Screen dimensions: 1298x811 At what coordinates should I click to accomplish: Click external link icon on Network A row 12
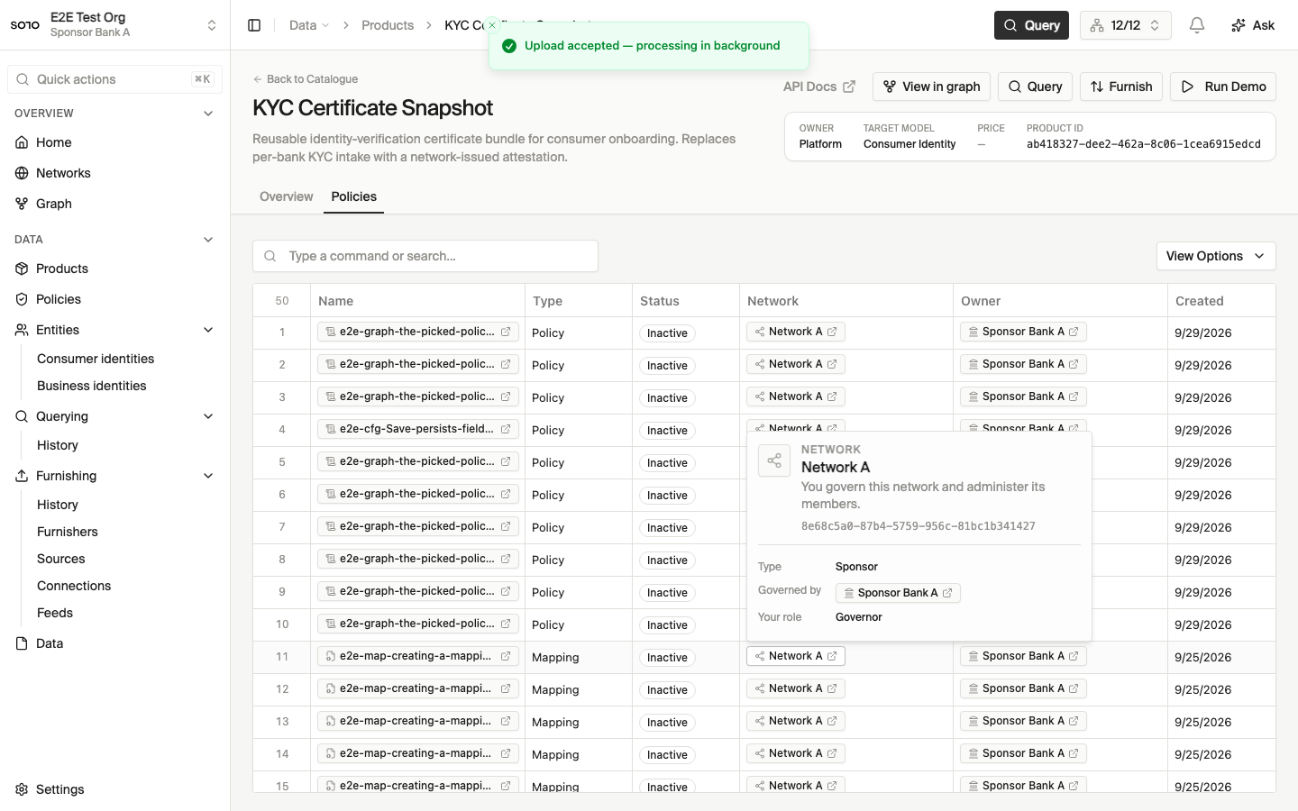click(832, 688)
